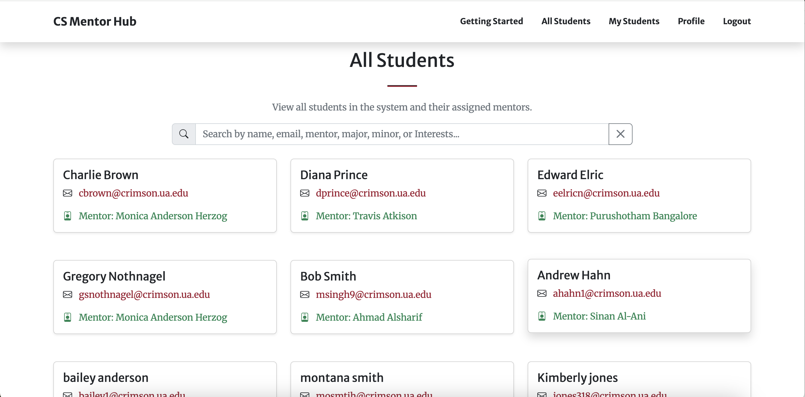This screenshot has width=805, height=397.
Task: Click the envelope icon next to Diana Prince's email
Action: 304,193
